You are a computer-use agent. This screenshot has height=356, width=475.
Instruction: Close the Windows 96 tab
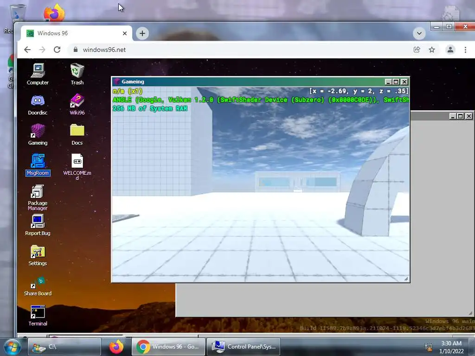tap(124, 33)
